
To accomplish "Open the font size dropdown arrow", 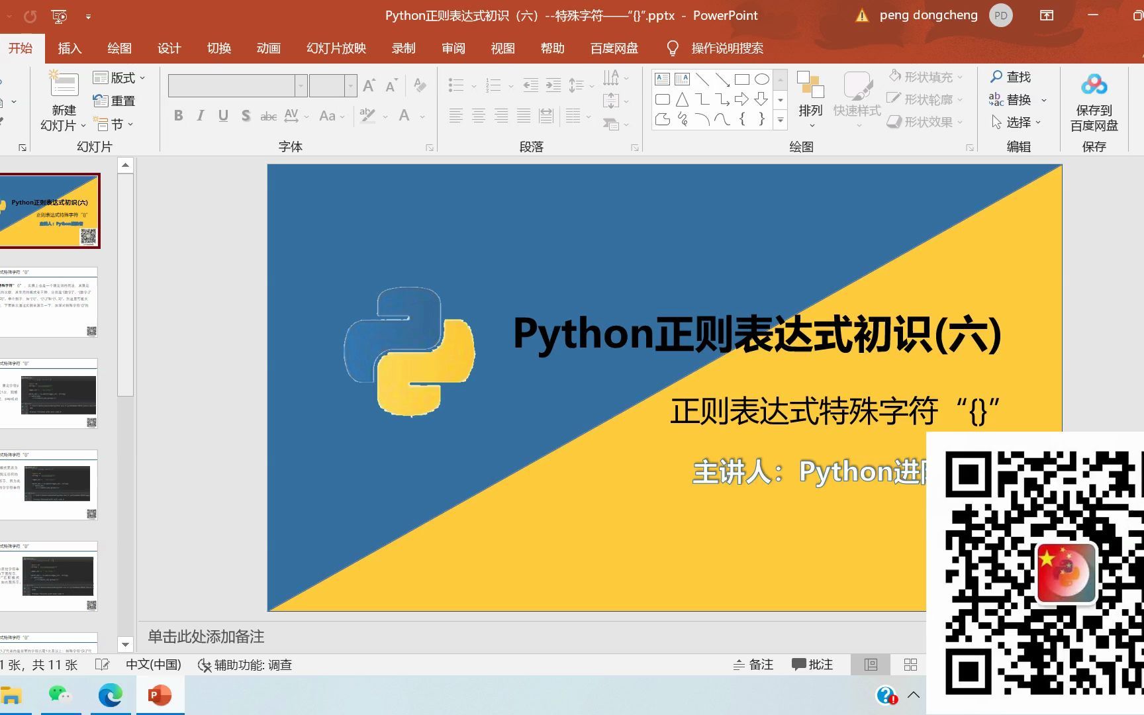I will tap(351, 85).
